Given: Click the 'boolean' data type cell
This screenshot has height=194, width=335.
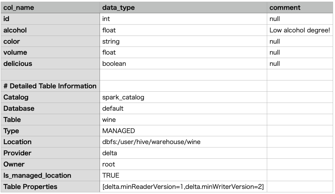Looking at the screenshot, I should (x=183, y=64).
